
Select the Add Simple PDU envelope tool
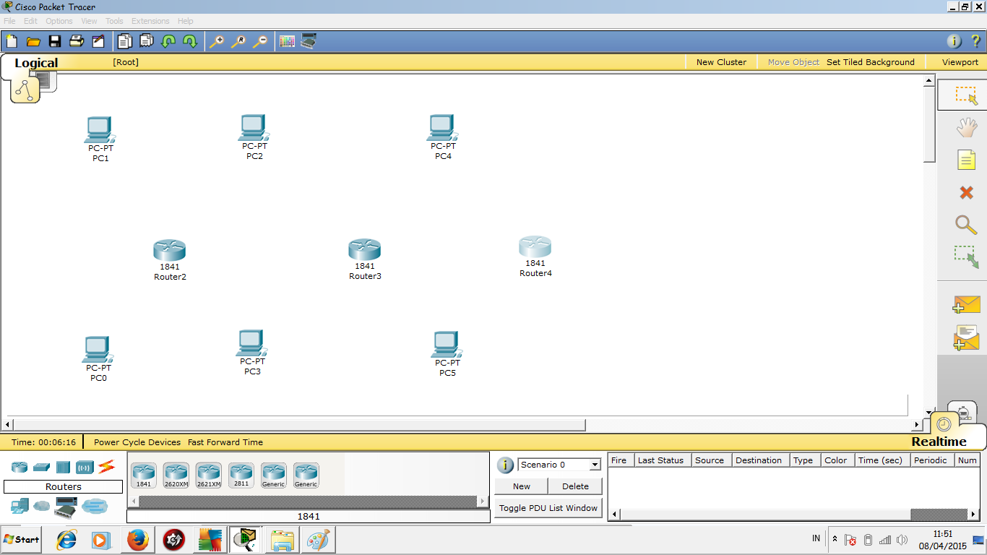coord(966,304)
